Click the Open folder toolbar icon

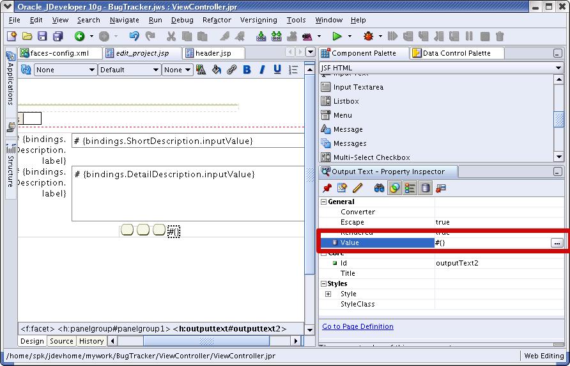(x=27, y=36)
